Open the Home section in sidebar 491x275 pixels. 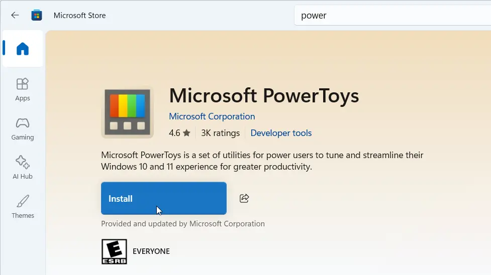[23, 49]
